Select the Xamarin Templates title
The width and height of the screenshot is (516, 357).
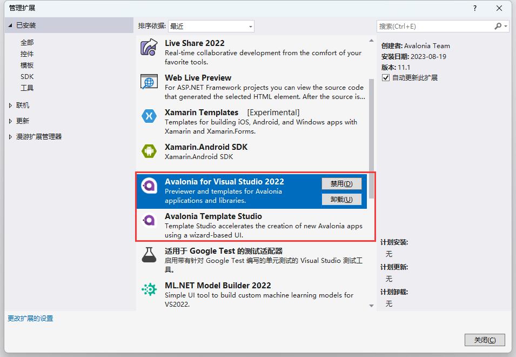202,113
